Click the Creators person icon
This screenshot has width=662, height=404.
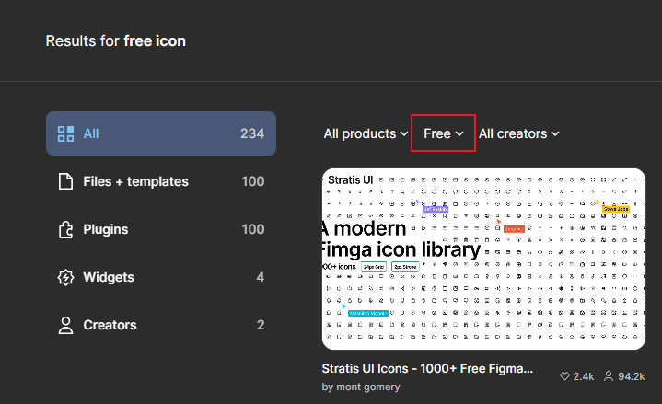click(65, 326)
